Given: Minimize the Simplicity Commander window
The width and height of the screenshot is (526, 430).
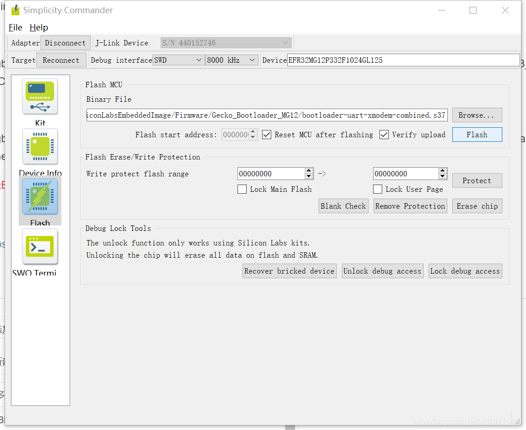Looking at the screenshot, I should pyautogui.click(x=442, y=10).
